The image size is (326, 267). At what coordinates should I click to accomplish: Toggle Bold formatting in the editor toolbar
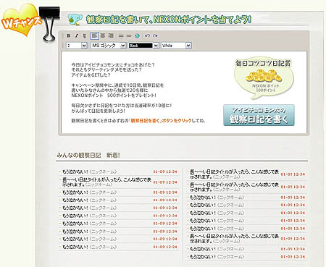pyautogui.click(x=69, y=35)
